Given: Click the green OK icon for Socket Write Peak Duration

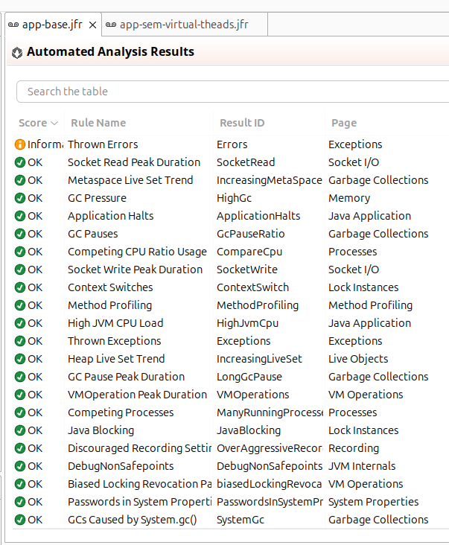Looking at the screenshot, I should coord(20,270).
